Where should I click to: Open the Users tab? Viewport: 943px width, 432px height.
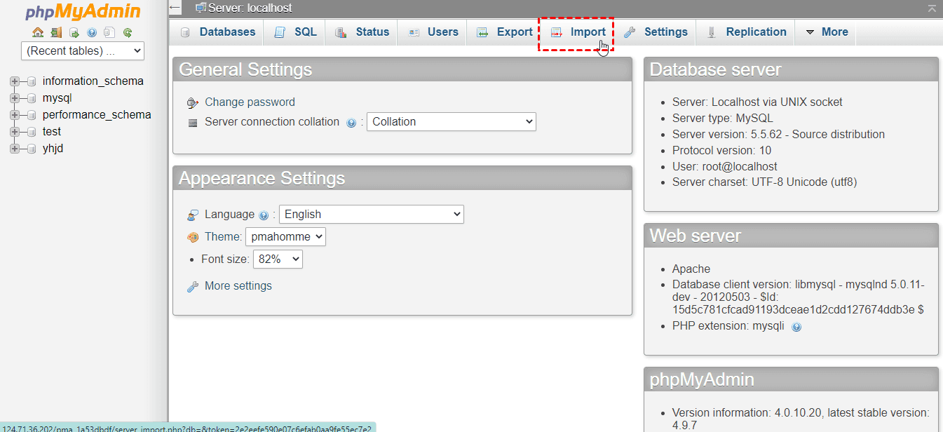pyautogui.click(x=433, y=32)
